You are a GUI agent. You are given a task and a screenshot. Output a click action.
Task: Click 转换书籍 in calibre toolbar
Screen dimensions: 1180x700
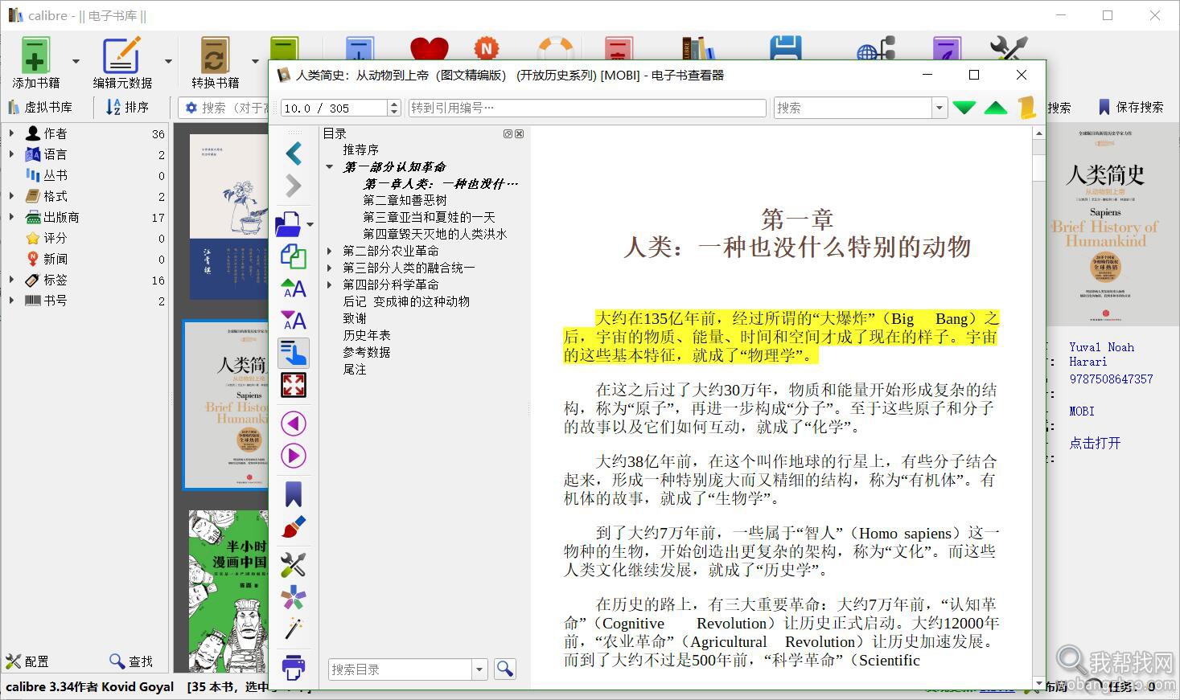point(215,63)
